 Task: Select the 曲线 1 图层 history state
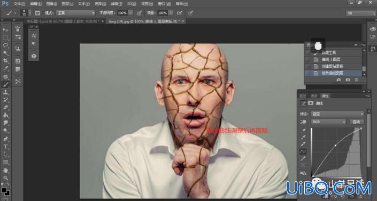click(x=333, y=60)
